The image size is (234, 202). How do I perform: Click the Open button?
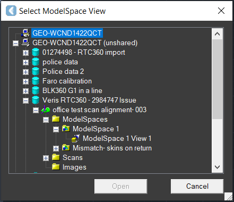[x=120, y=186]
